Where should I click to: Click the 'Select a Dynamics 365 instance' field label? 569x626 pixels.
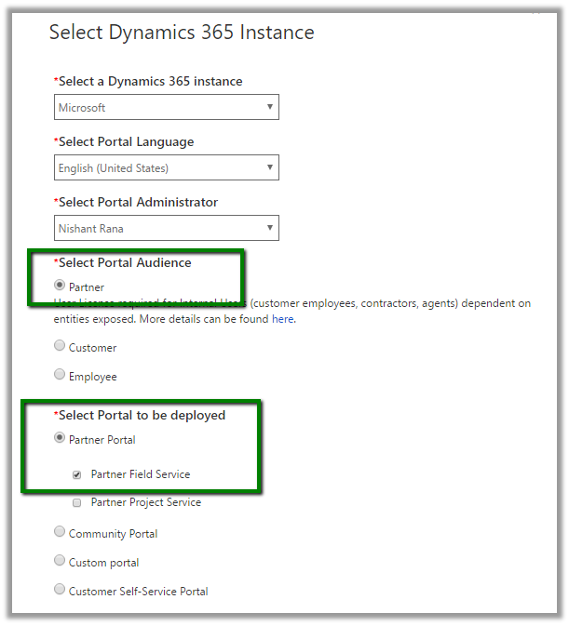click(149, 82)
